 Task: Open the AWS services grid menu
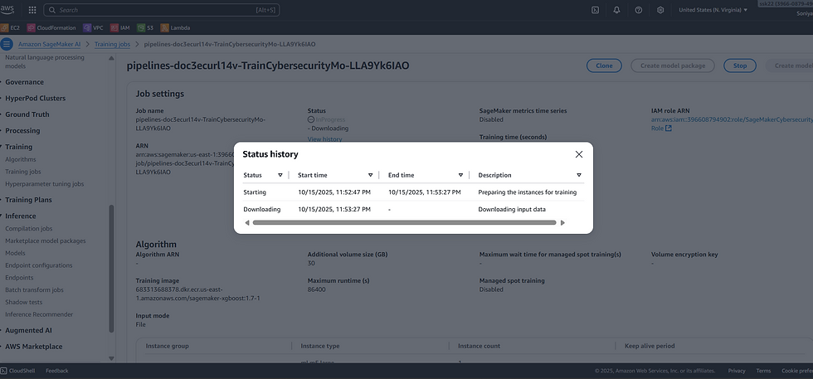32,10
